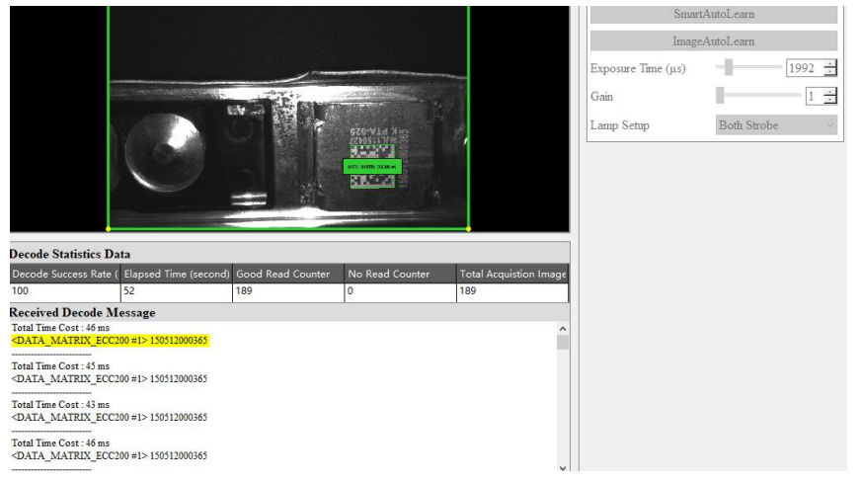
Task: Click the Gain slider handle
Action: tap(721, 96)
